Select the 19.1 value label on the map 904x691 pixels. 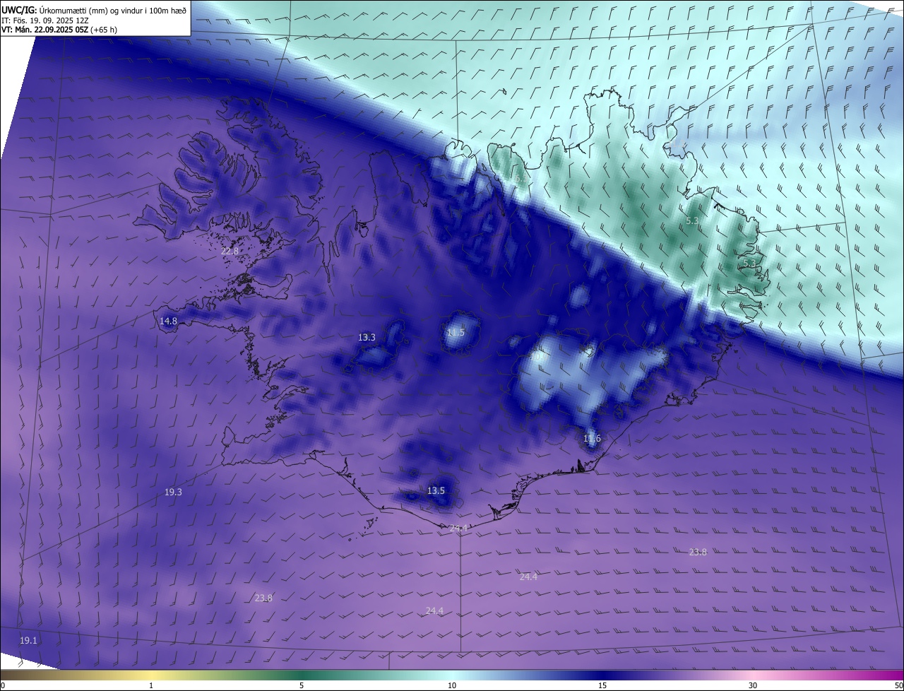pyautogui.click(x=28, y=640)
